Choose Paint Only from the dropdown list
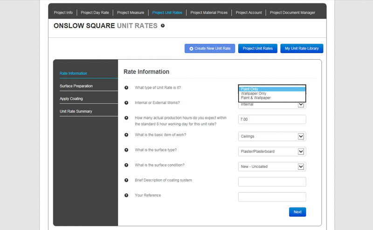 [x=272, y=89]
